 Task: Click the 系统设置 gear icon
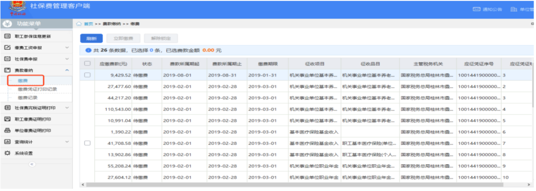pyautogui.click(x=7, y=153)
